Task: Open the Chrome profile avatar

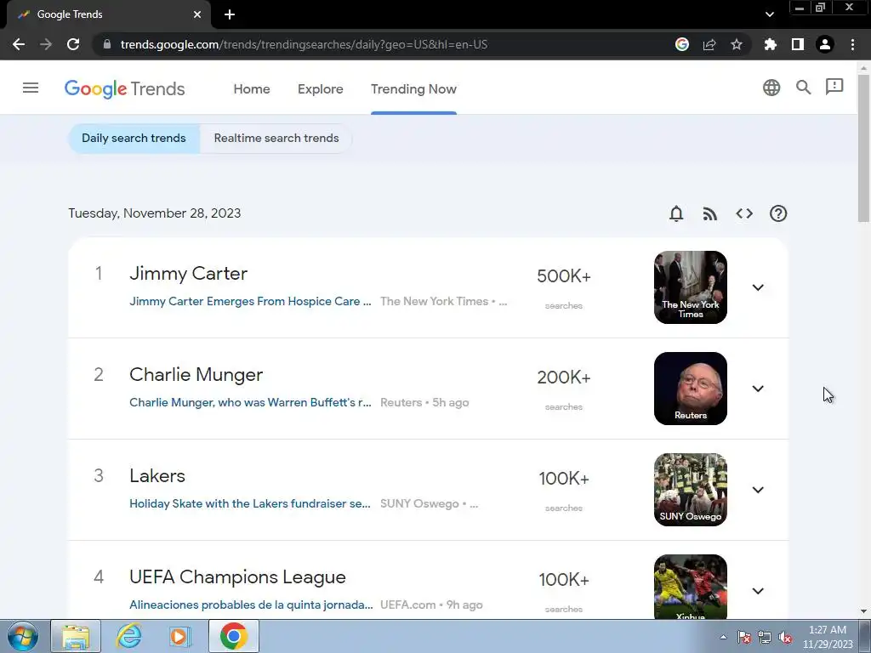Action: (x=825, y=44)
